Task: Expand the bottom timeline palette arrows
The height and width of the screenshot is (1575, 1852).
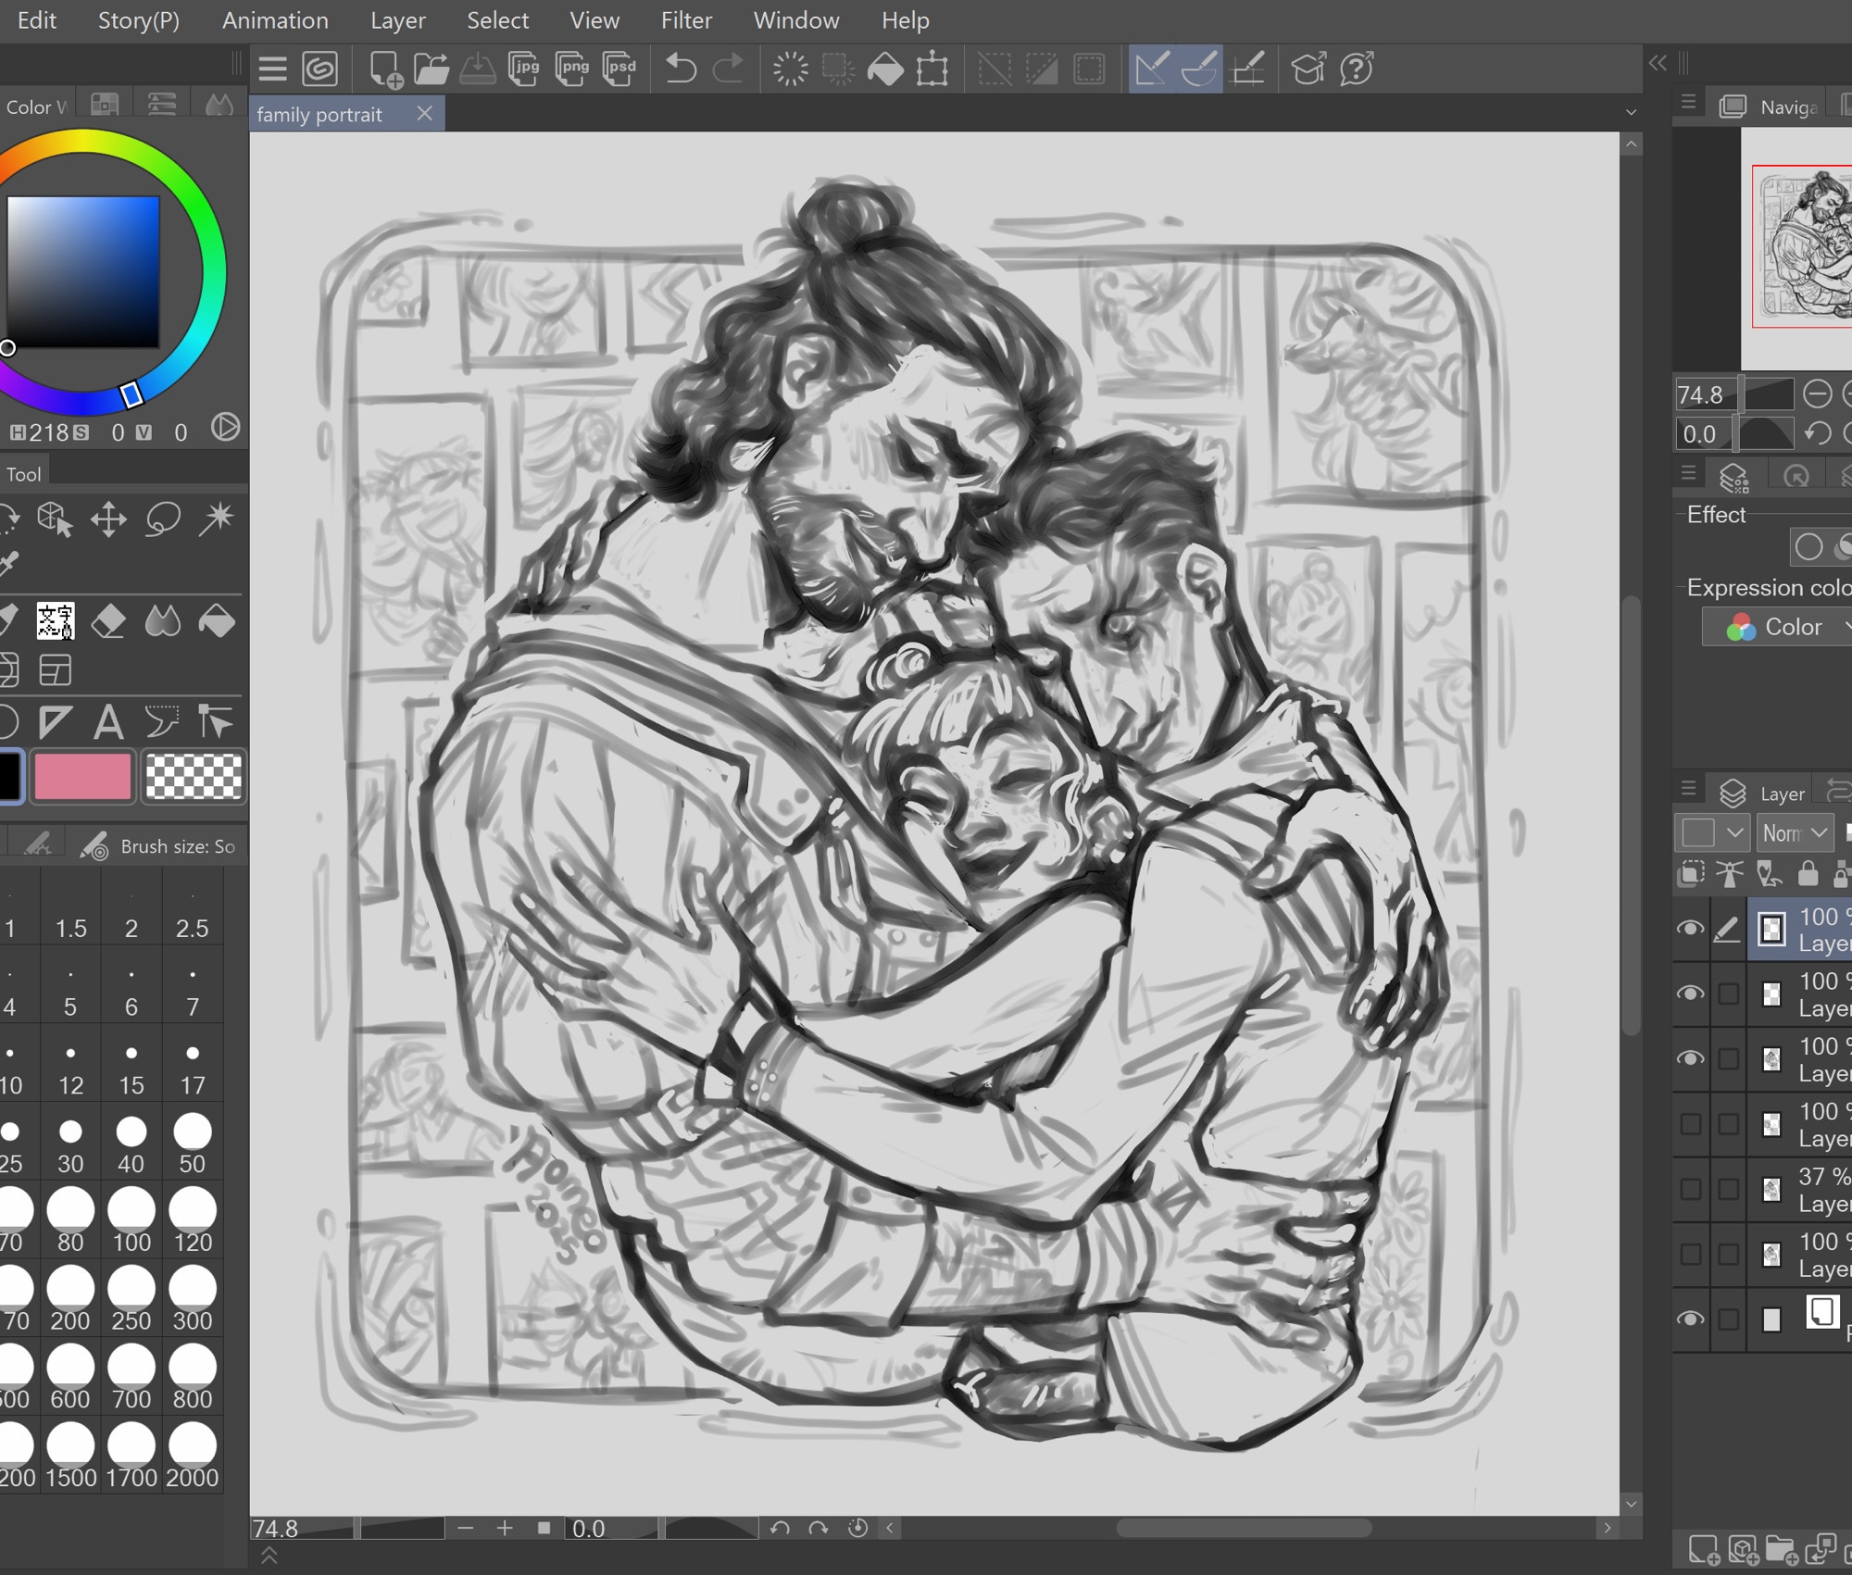Action: 269,1556
